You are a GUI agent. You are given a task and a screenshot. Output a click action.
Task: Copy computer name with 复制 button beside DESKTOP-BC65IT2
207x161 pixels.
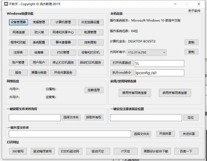pyautogui.click(x=191, y=42)
